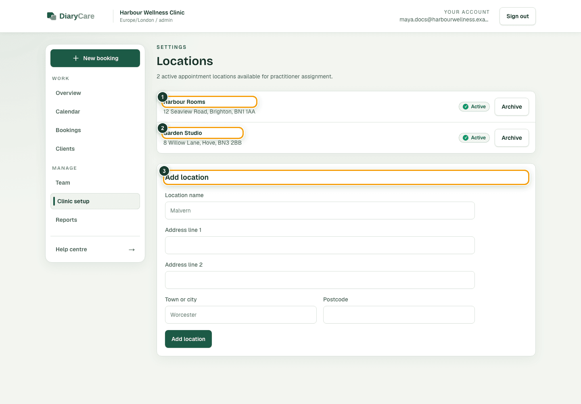Click the Help centre arrow icon
The height and width of the screenshot is (404, 581).
coord(132,250)
